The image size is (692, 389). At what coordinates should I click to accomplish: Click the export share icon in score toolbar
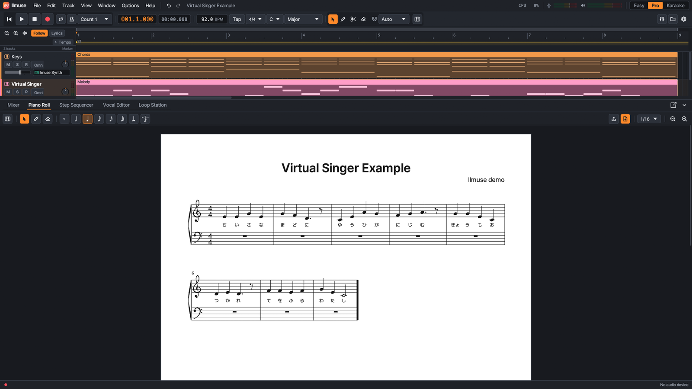[614, 119]
